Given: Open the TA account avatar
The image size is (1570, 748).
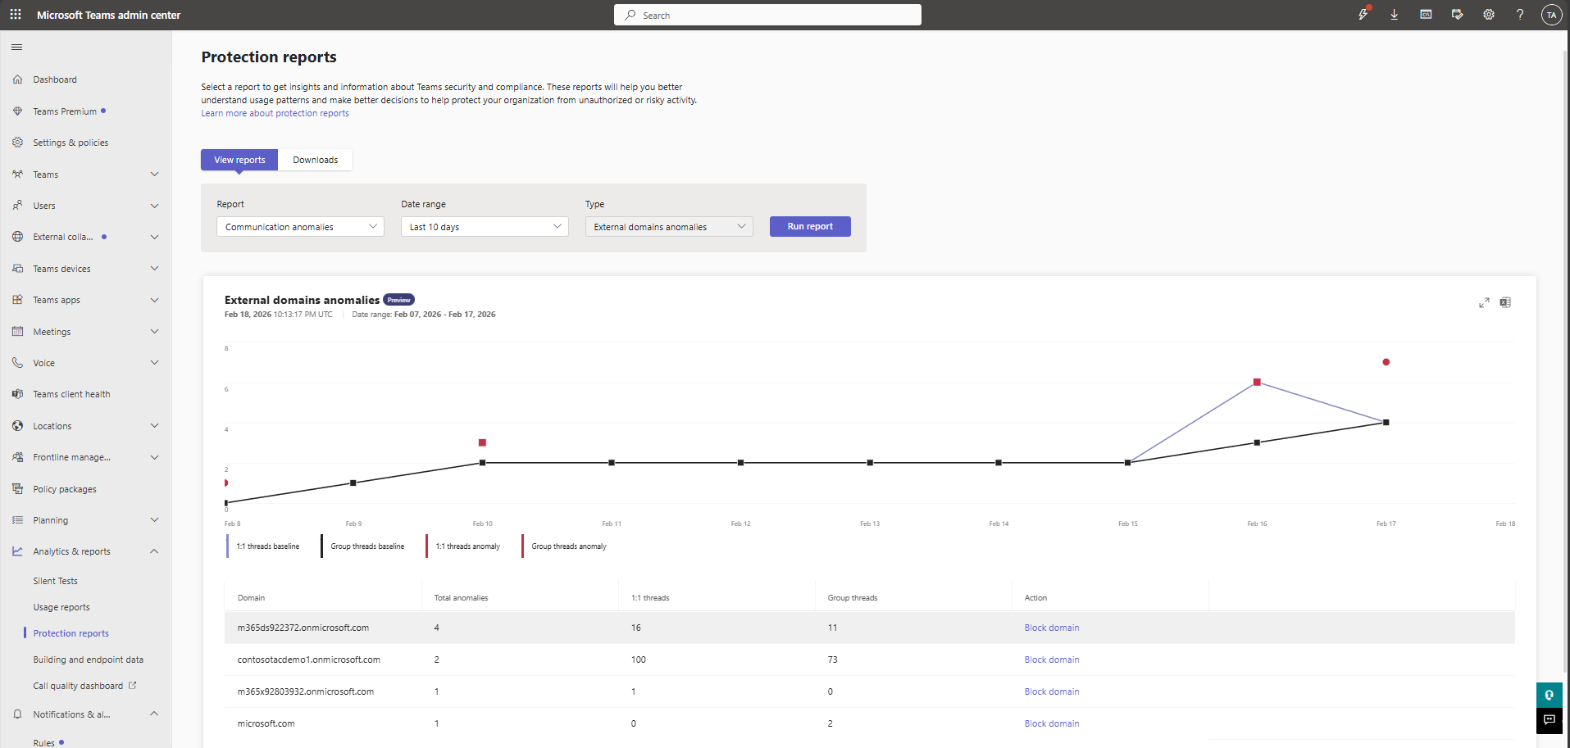Looking at the screenshot, I should coord(1551,15).
